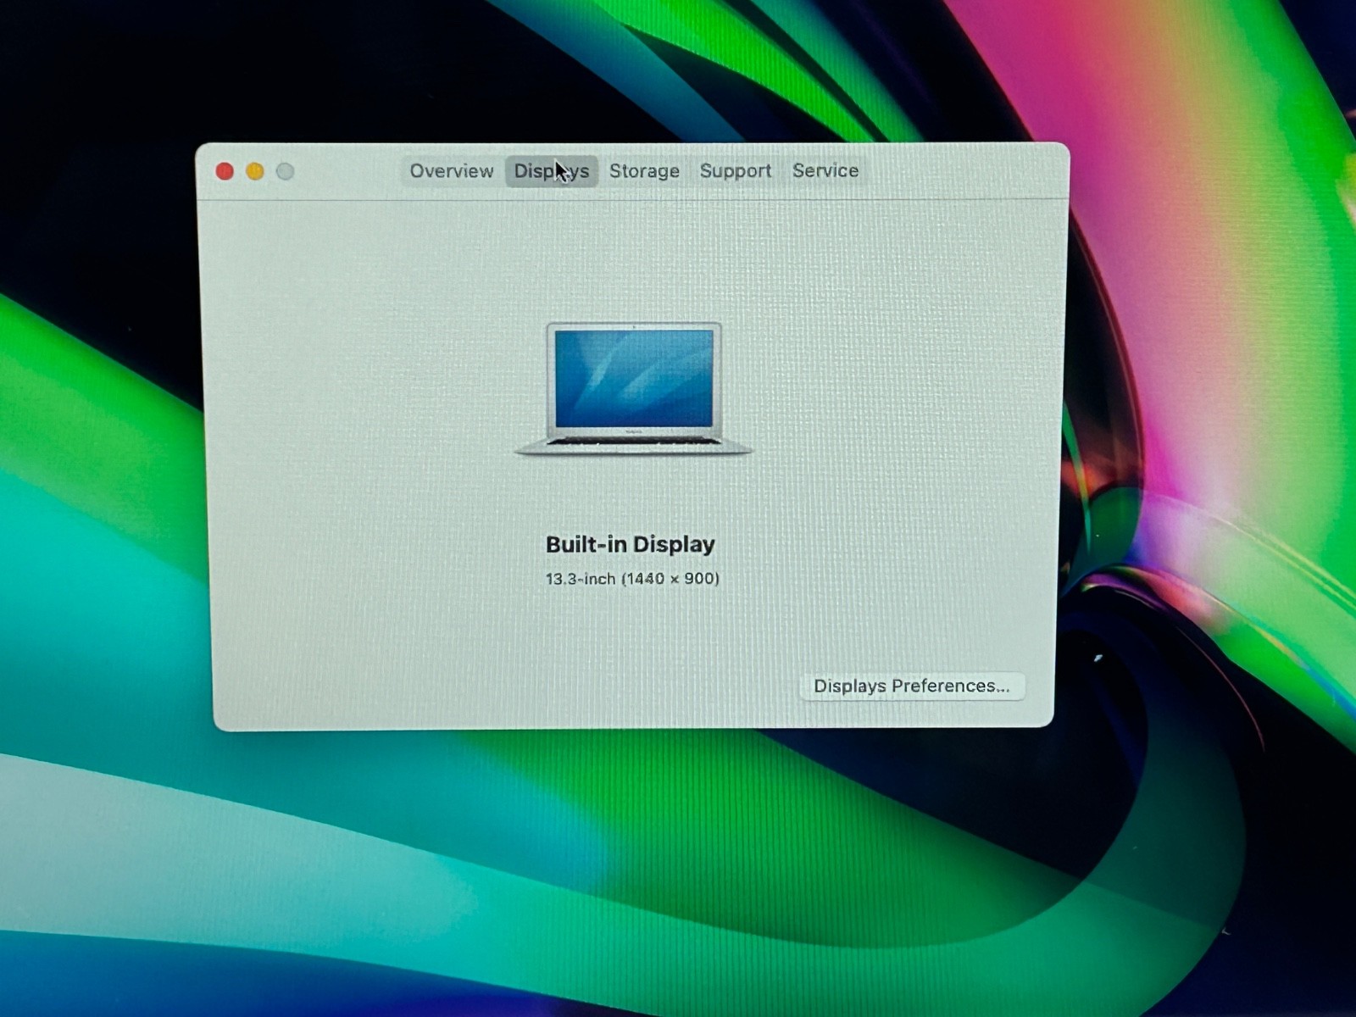The image size is (1356, 1017).
Task: Click the Built-in Display heading
Action: point(631,544)
